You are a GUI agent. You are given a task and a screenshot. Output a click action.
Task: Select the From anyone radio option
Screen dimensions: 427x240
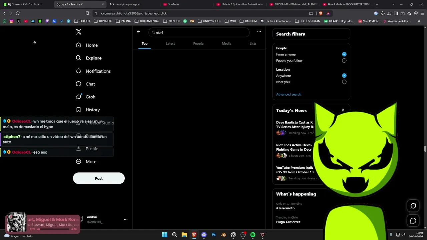[x=344, y=54]
